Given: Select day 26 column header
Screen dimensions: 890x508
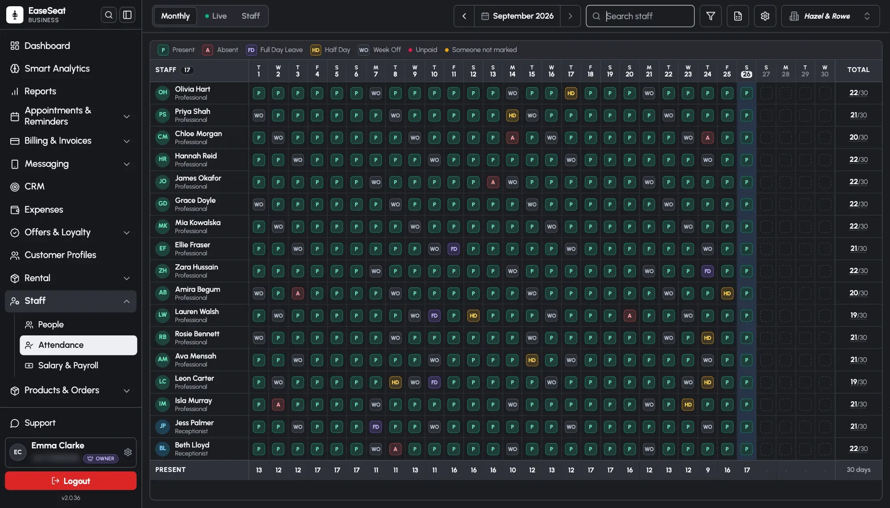Looking at the screenshot, I should point(747,71).
